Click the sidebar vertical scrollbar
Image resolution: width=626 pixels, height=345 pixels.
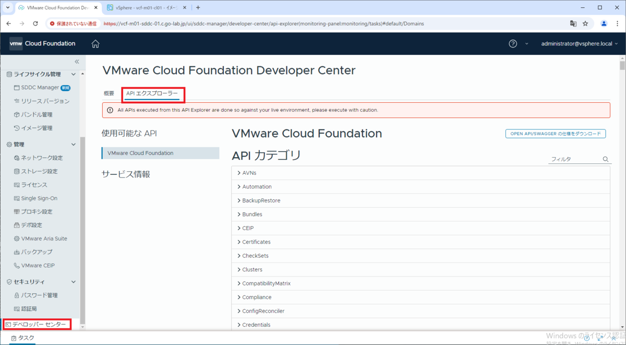[x=82, y=230]
